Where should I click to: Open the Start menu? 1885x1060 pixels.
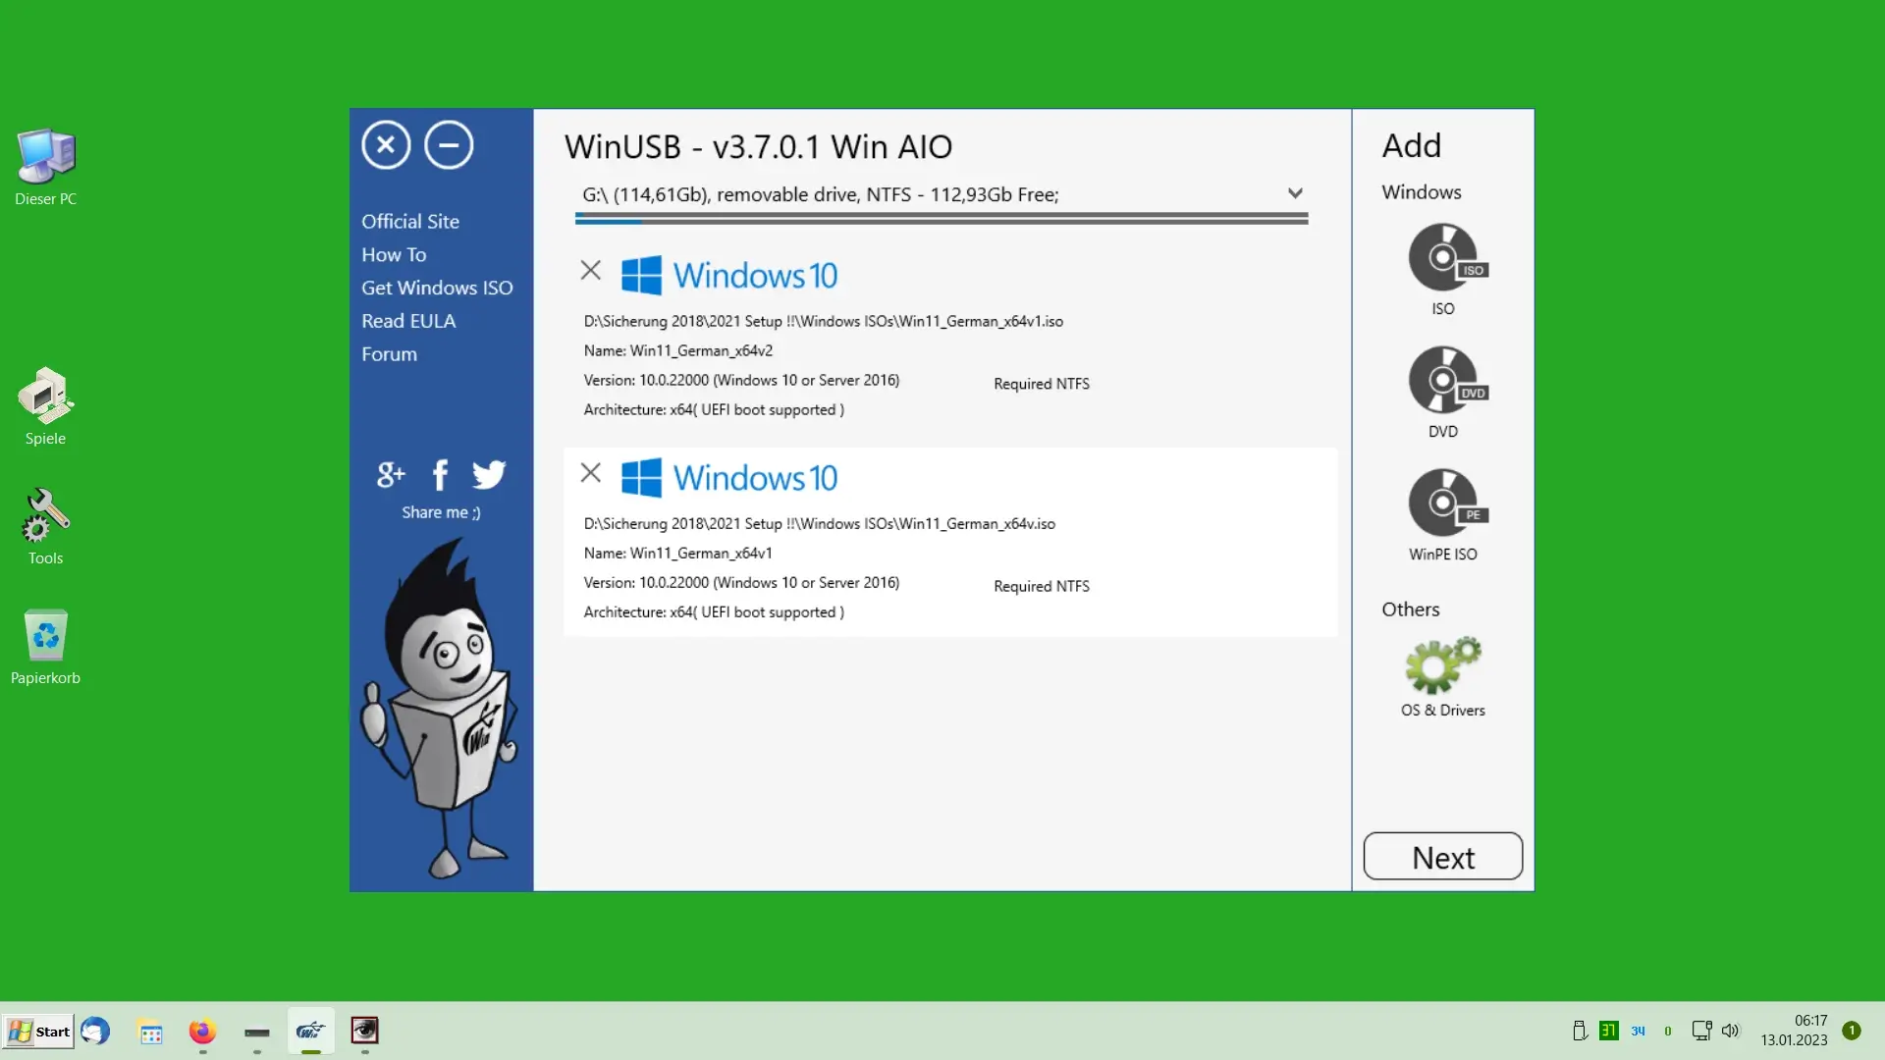click(x=38, y=1032)
